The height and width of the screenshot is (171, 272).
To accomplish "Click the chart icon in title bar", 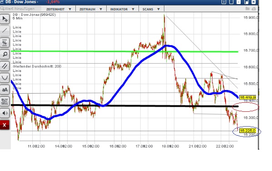I will [x=2, y=2].
